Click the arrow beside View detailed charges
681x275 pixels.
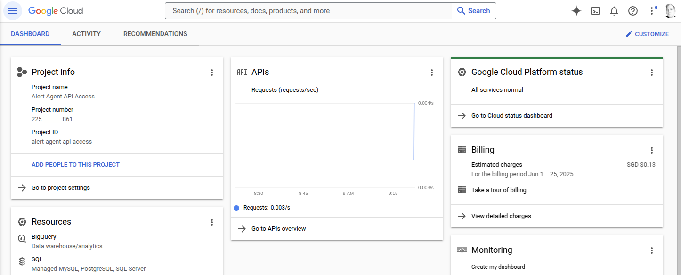tap(462, 216)
